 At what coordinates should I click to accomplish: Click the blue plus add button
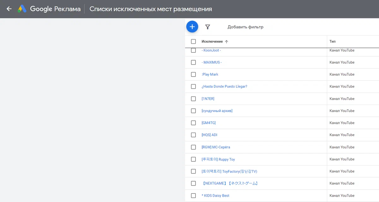[x=192, y=27]
